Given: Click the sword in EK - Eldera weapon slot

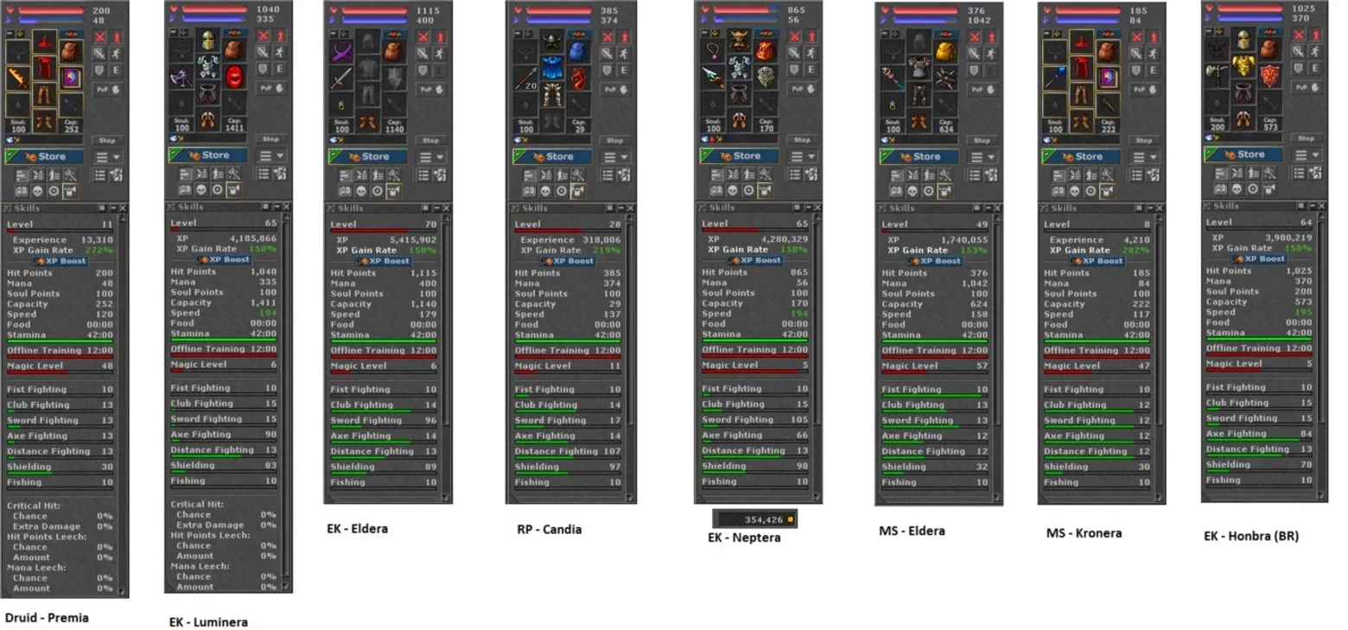Looking at the screenshot, I should pyautogui.click(x=340, y=80).
